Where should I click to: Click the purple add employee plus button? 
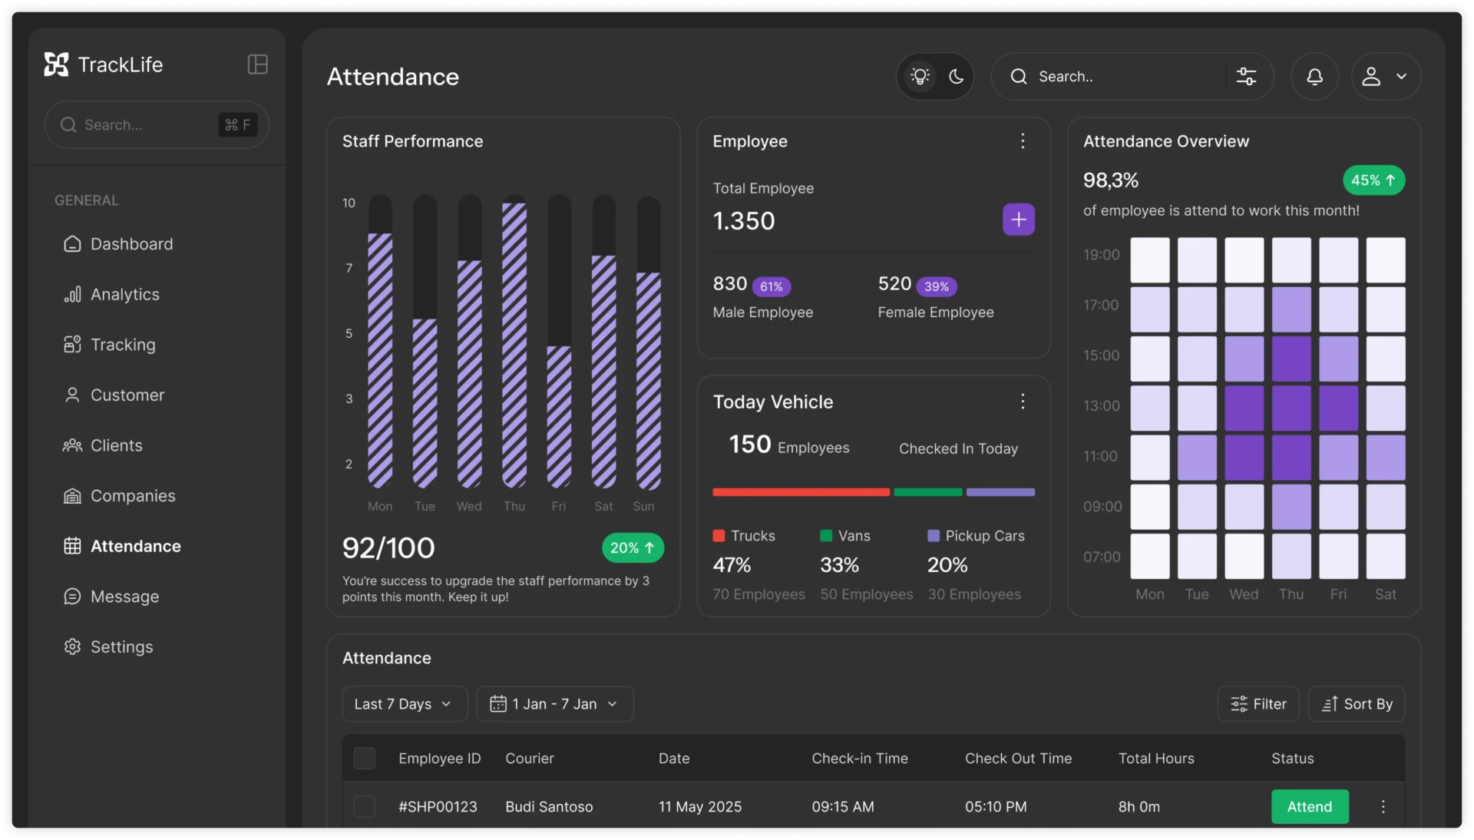[x=1018, y=220]
